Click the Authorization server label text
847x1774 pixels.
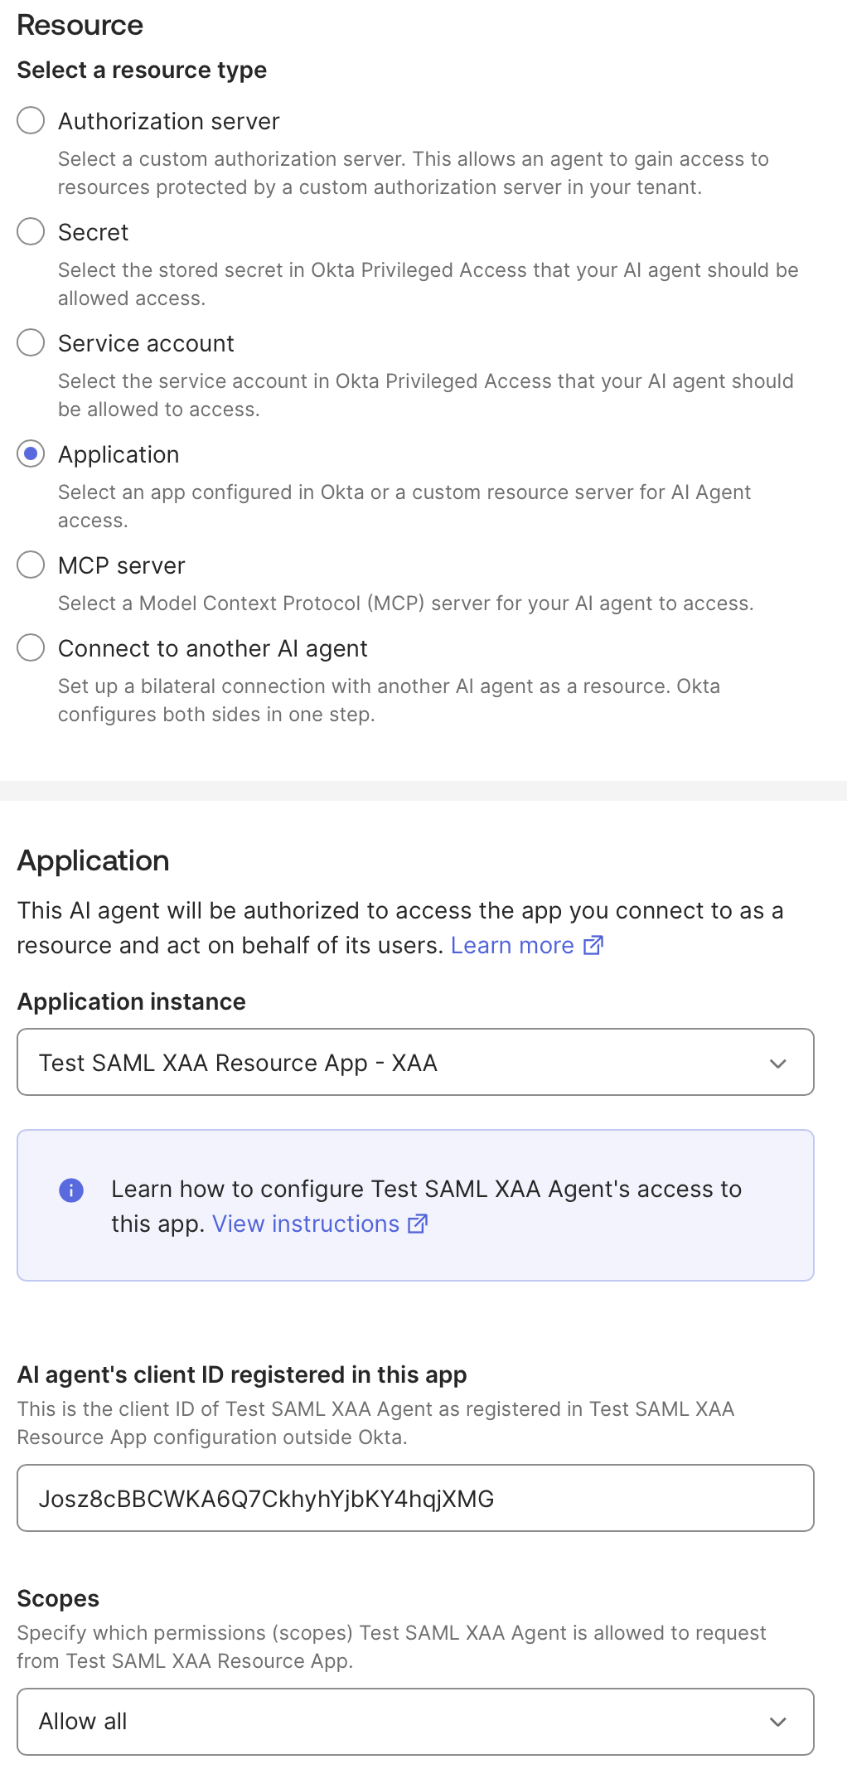click(169, 121)
